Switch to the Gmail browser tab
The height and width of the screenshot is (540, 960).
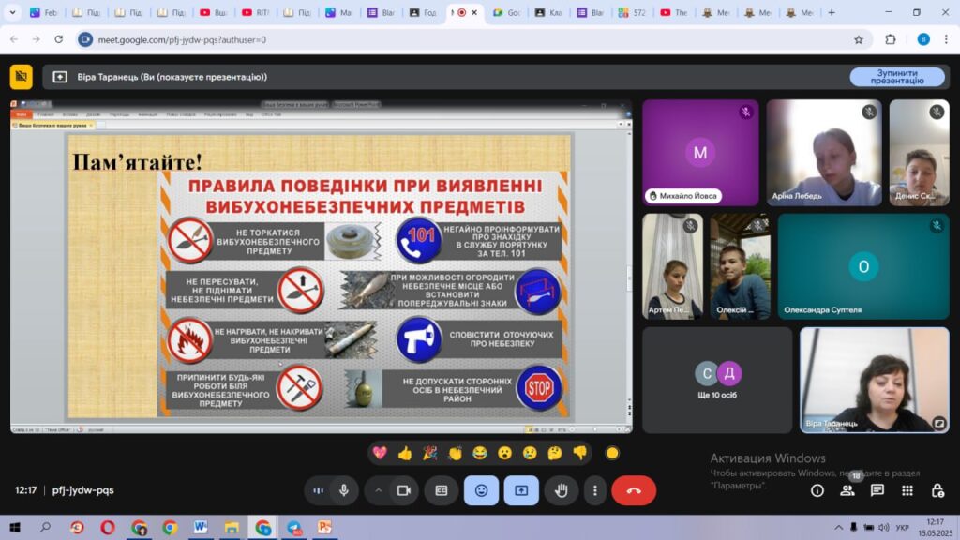point(335,12)
